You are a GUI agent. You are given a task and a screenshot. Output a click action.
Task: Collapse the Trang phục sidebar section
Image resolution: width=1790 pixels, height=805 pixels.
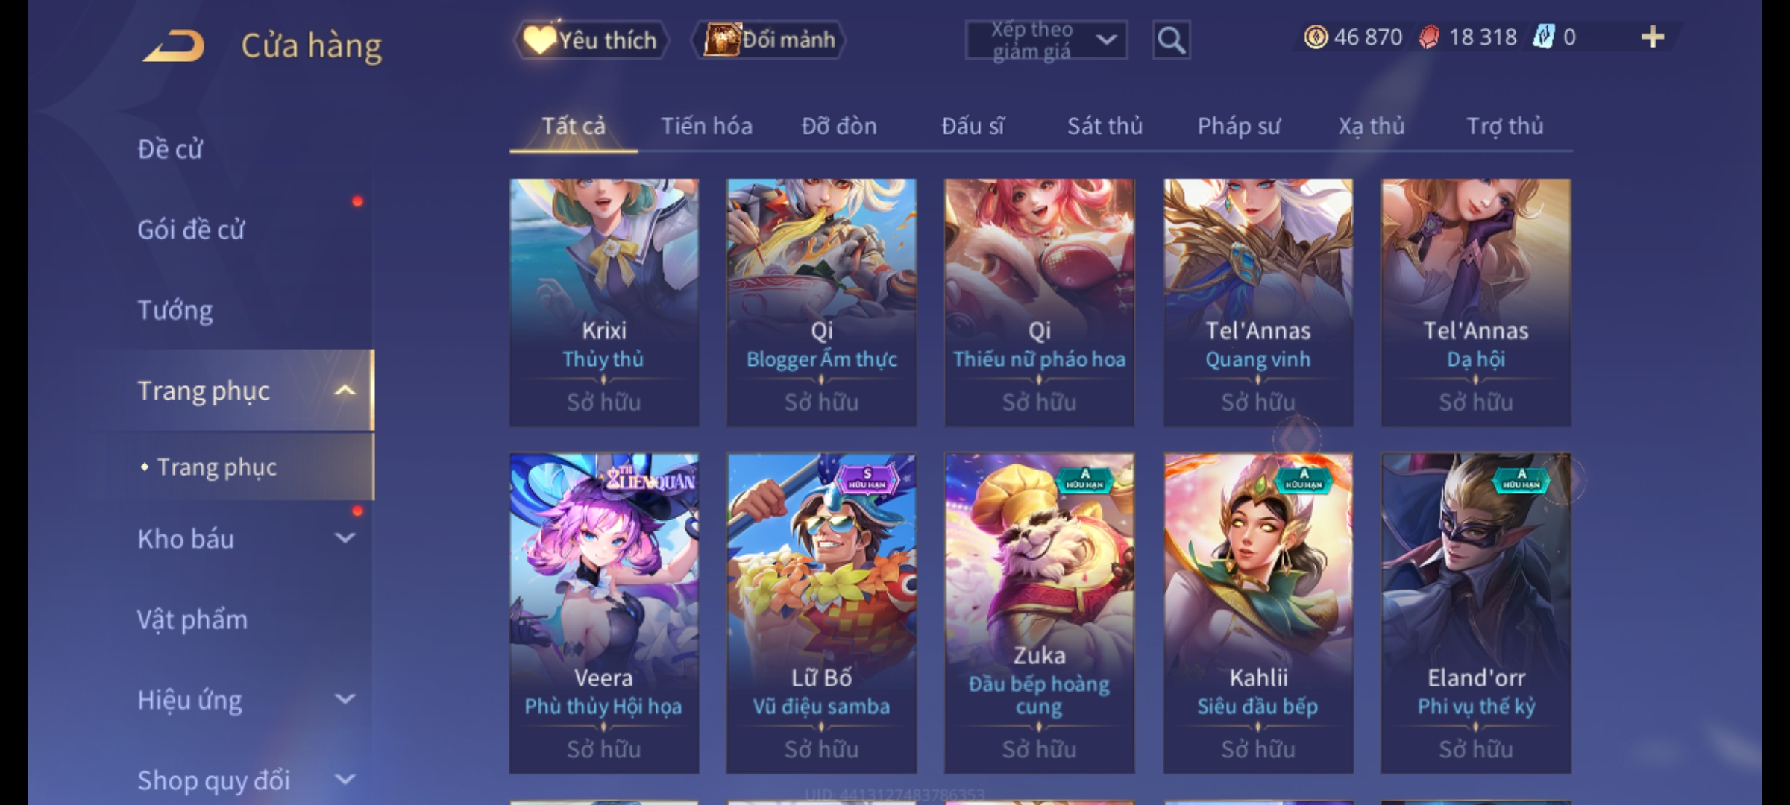(345, 390)
